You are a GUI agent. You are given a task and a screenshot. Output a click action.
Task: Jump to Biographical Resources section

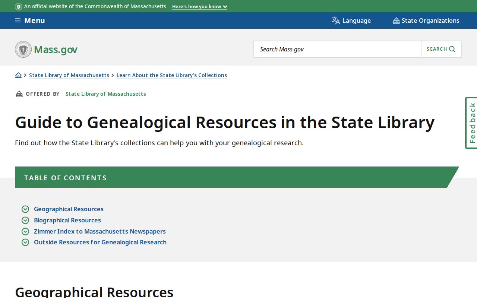[67, 220]
